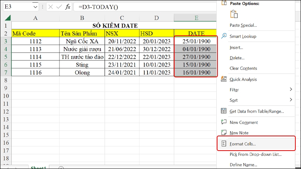Screen dimensions: 301x169
Task: Click the HSD header cell
Action: pos(157,33)
